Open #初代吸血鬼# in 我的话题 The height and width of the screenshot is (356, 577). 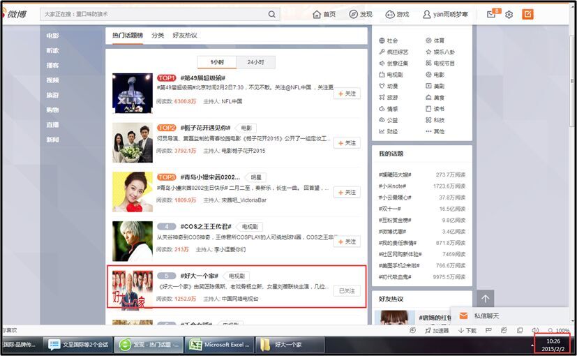point(395,277)
